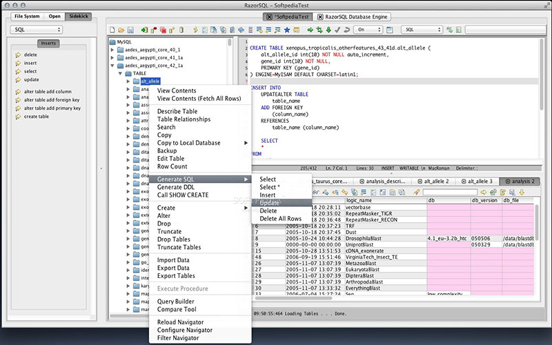Click the red Disconnect stop icon
552x345 pixels.
[163, 30]
